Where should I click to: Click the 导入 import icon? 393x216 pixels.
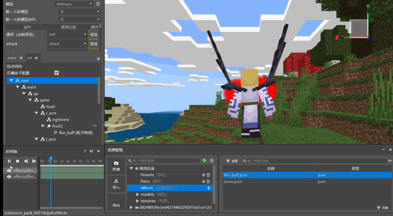click(116, 181)
